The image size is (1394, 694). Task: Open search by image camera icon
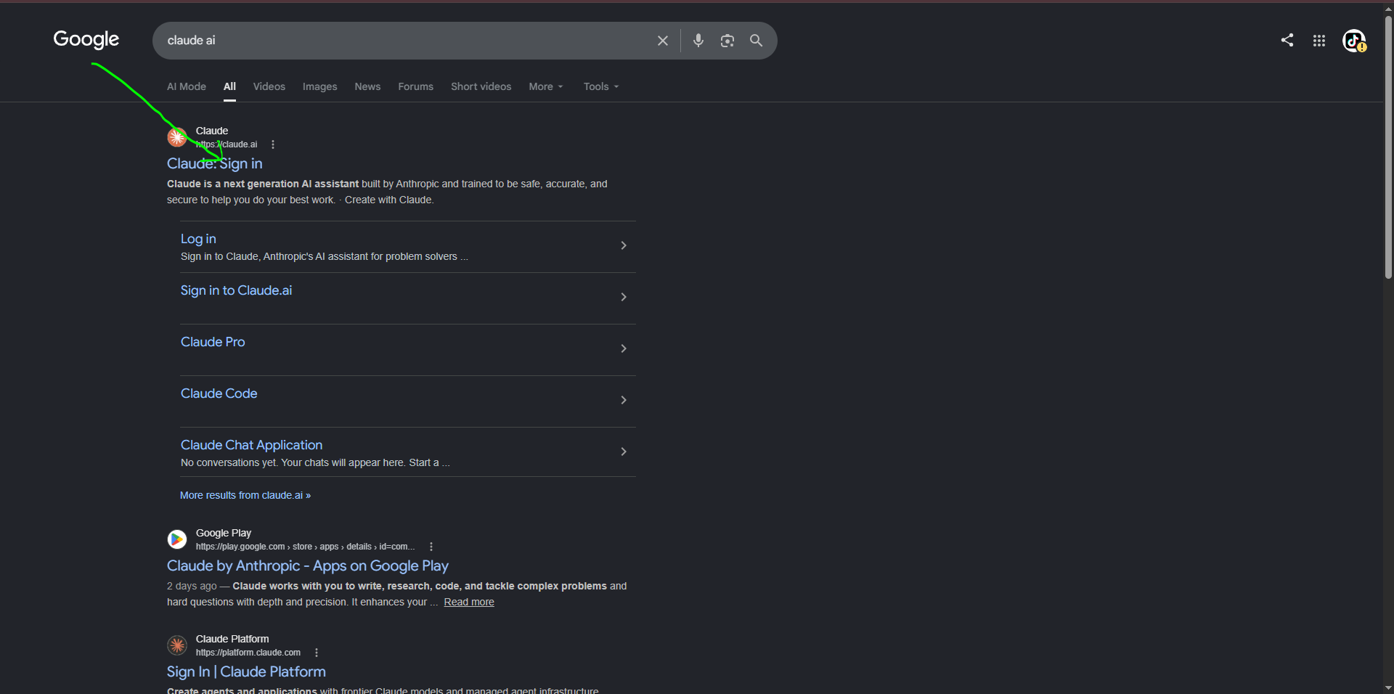coord(727,41)
